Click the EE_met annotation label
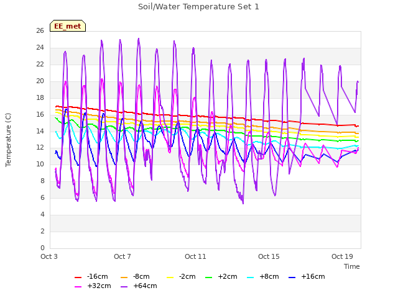Screen dimensions: 398x298 [x=68, y=26]
